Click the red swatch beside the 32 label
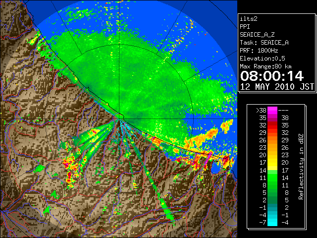This screenshot has height=238, width=317. click(272, 125)
